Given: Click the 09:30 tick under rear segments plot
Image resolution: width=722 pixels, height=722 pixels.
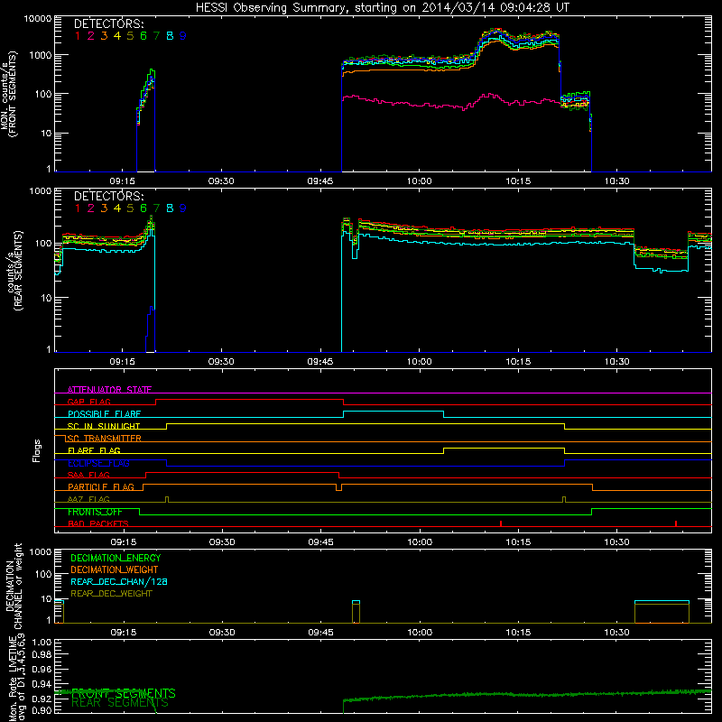Looking at the screenshot, I should click(221, 362).
